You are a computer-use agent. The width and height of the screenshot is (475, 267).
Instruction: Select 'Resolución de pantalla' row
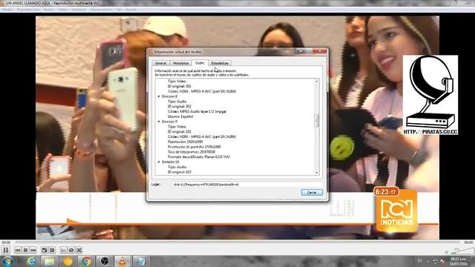(194, 147)
